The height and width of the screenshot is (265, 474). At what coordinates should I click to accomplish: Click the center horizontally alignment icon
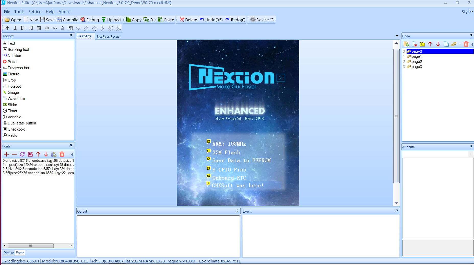point(55,28)
